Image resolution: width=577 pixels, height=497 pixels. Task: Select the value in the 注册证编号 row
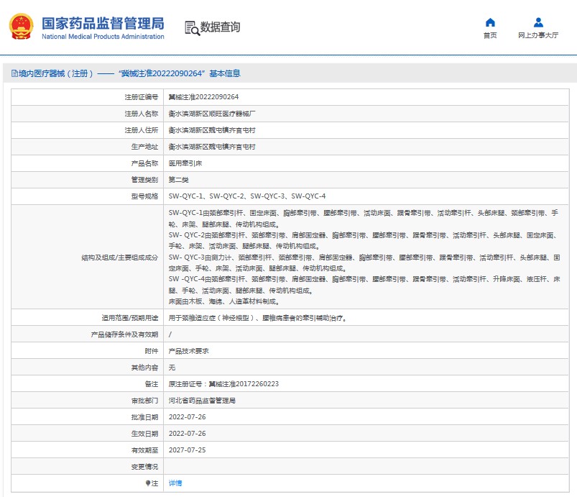tap(203, 97)
